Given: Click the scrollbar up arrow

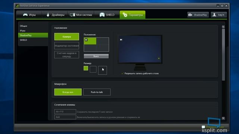Looking at the screenshot, I should click(x=223, y=27).
